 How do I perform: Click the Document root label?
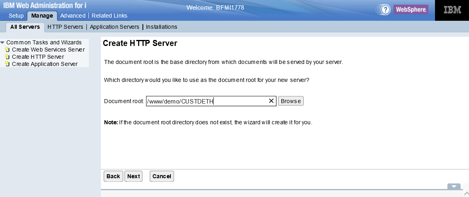(124, 101)
